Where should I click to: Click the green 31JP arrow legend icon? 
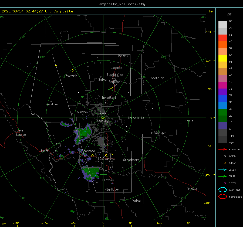pyautogui.click(x=222, y=176)
